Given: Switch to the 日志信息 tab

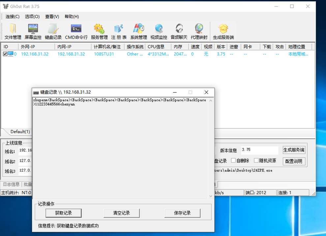Looking at the screenshot, I should (x=11, y=184).
